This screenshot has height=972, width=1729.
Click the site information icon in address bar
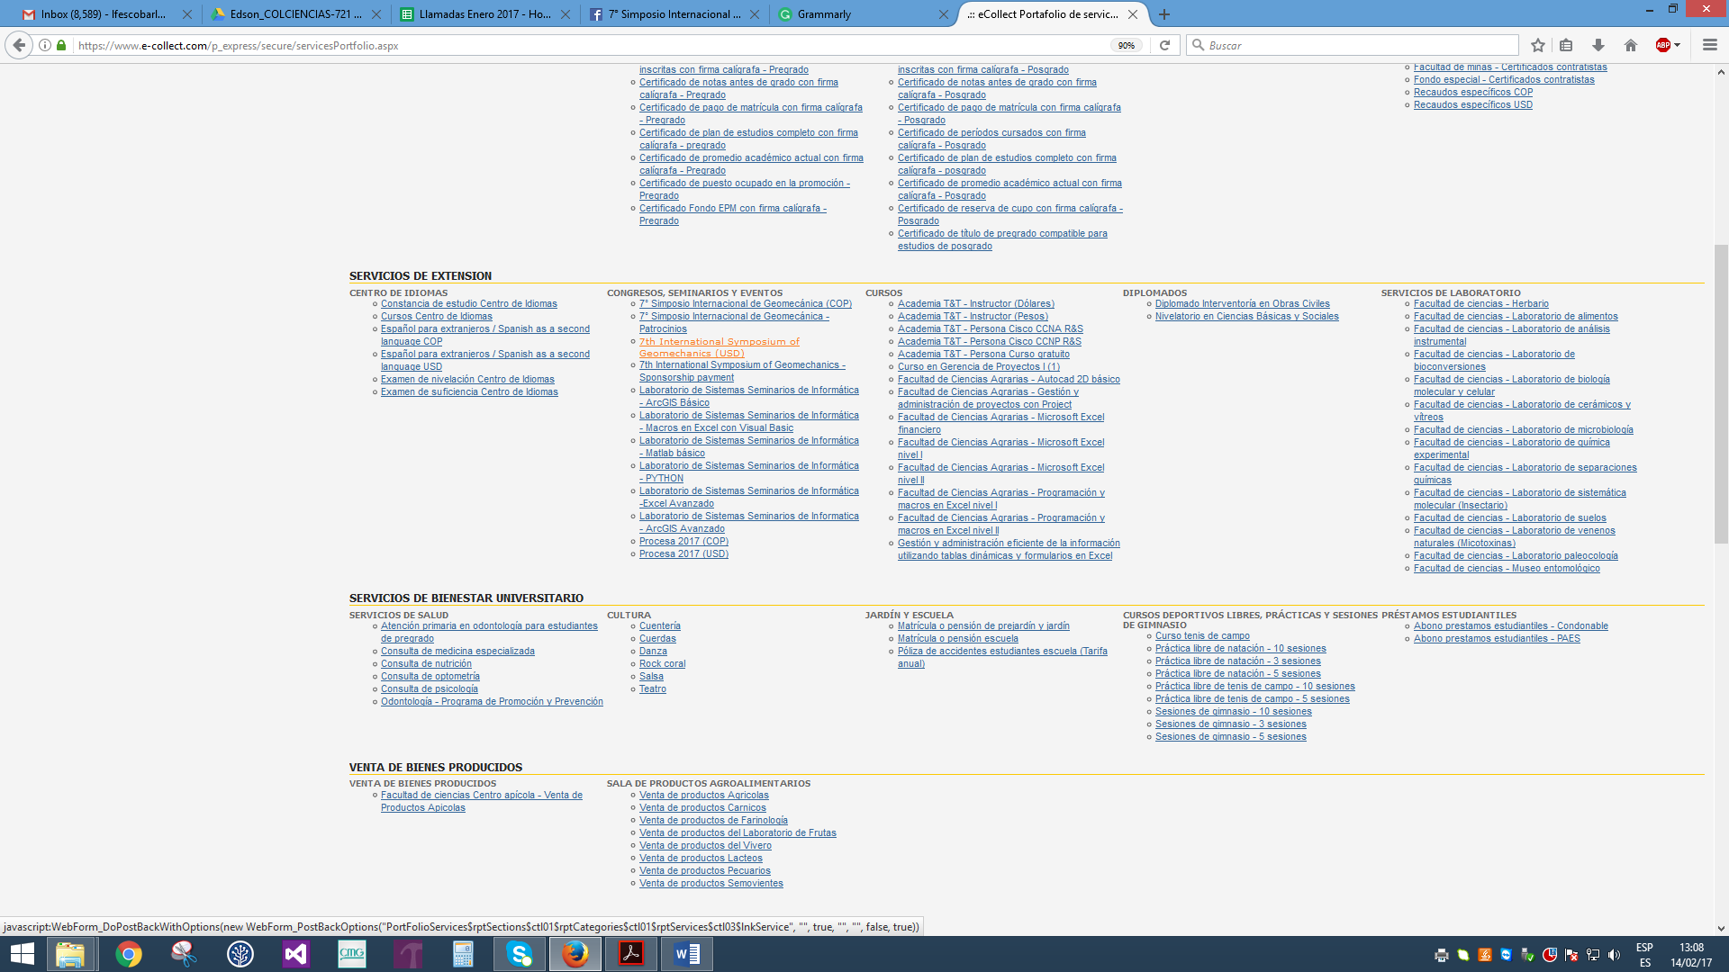[44, 45]
